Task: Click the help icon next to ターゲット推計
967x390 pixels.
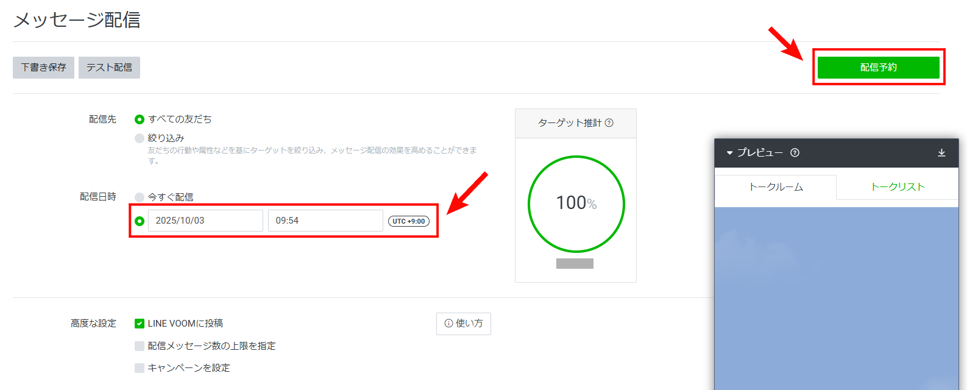Action: (x=609, y=122)
